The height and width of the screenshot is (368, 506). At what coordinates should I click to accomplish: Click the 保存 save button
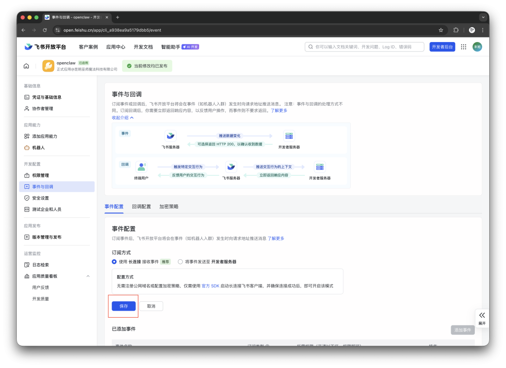123,306
